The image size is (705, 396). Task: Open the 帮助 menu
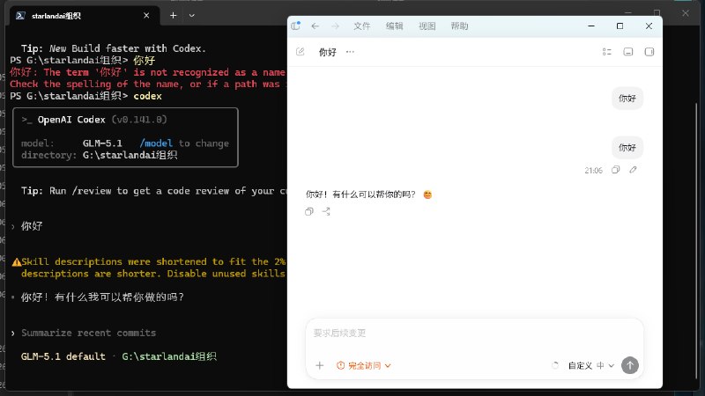[459, 26]
